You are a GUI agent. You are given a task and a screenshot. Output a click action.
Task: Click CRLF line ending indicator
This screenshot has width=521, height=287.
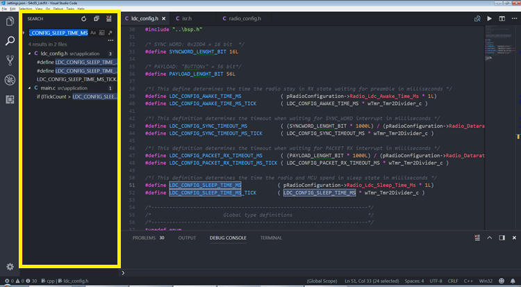pos(452,281)
